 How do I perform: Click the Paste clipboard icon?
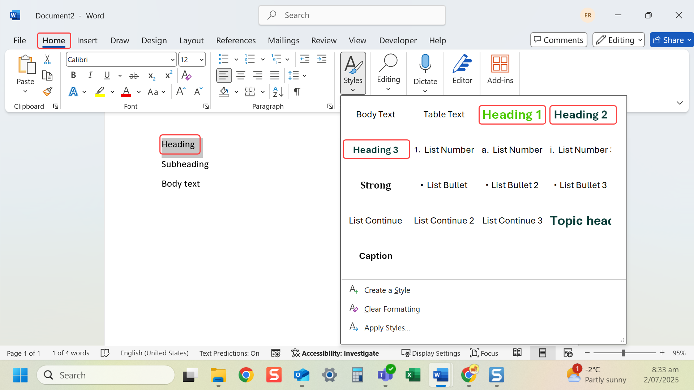click(x=26, y=65)
